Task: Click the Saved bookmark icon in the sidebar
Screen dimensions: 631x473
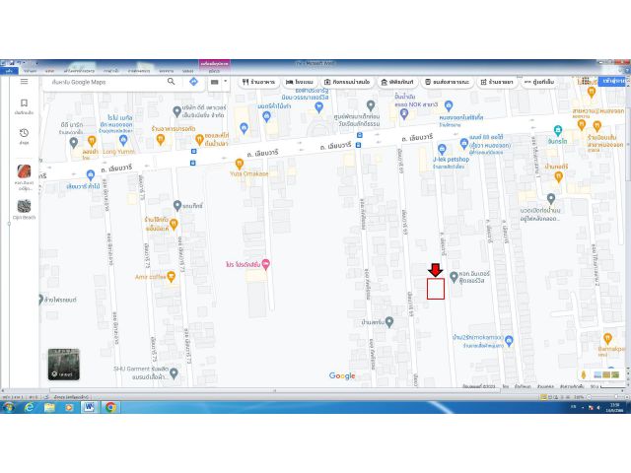Action: tap(24, 102)
